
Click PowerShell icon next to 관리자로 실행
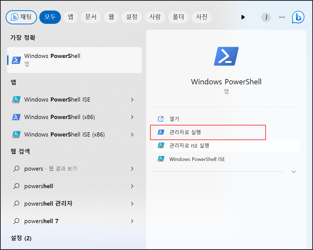pyautogui.click(x=161, y=132)
